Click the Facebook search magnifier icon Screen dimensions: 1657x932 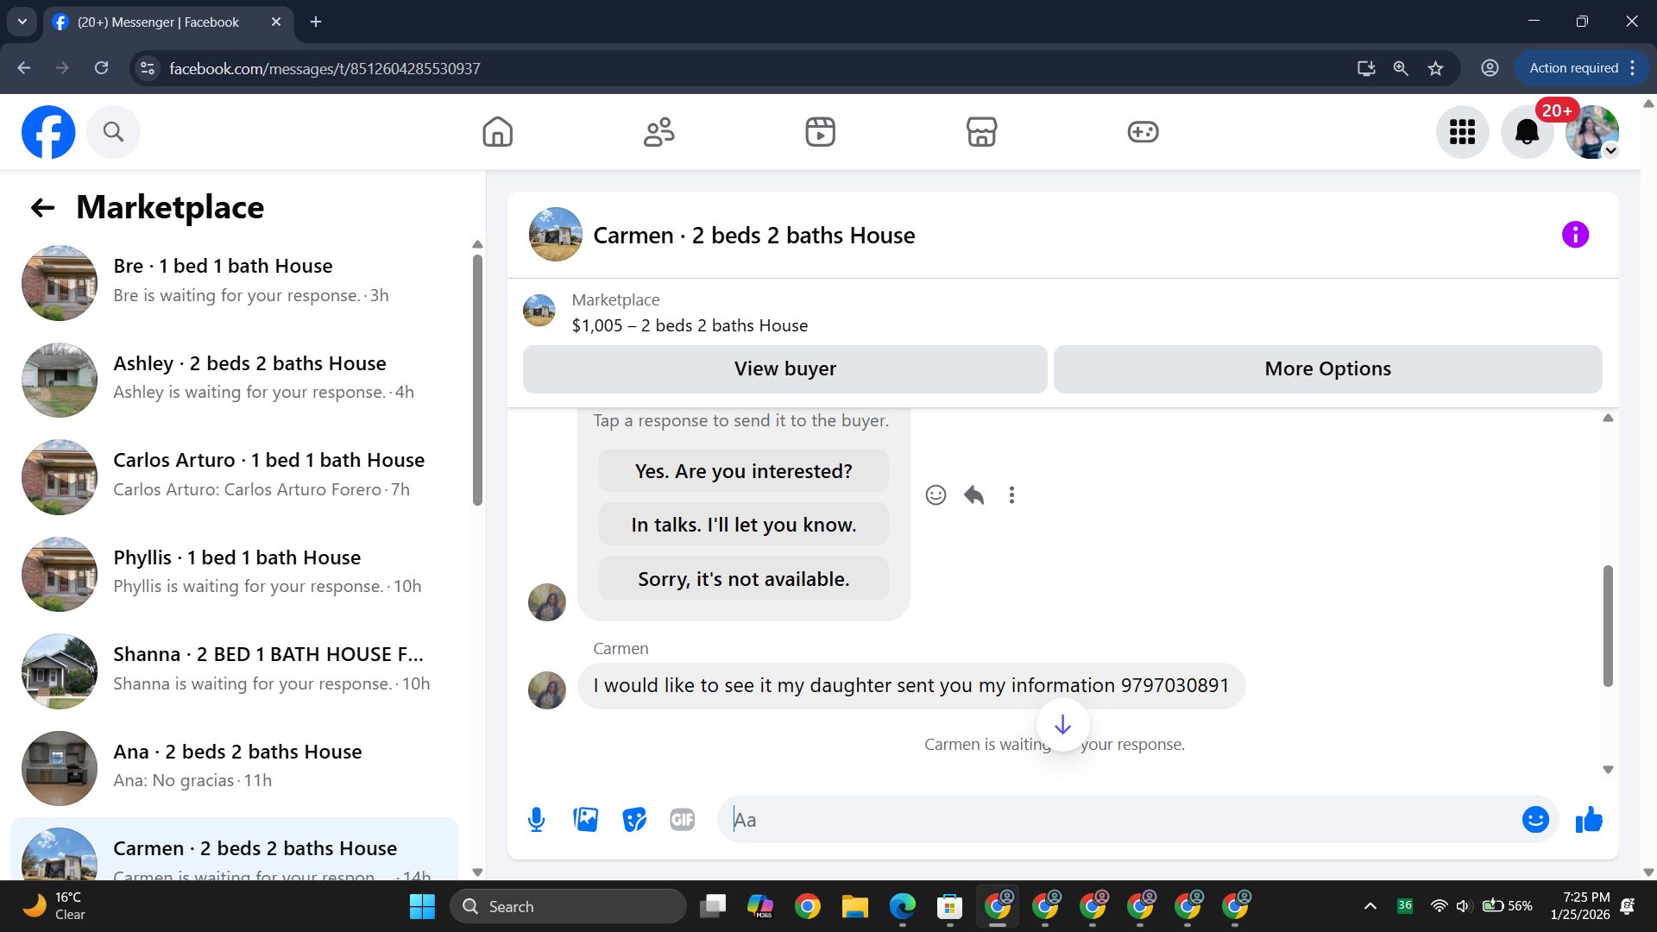click(113, 132)
